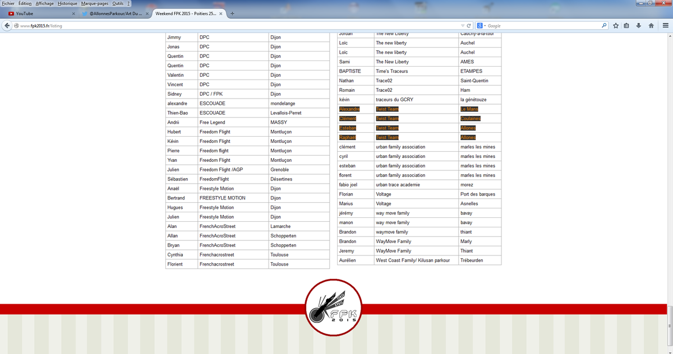Image resolution: width=673 pixels, height=354 pixels.
Task: Click the 'urban trace academie' team cell
Action: [416, 185]
